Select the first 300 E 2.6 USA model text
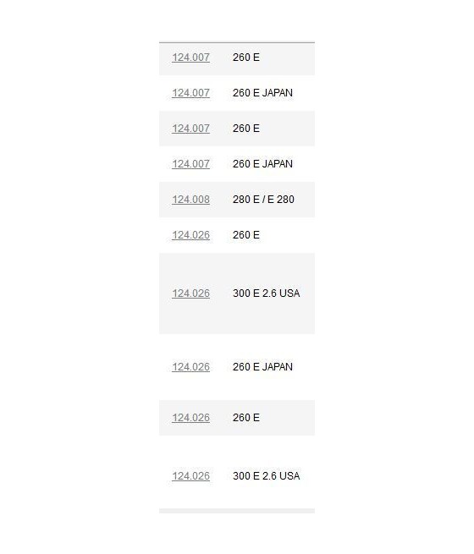This screenshot has height=554, width=474. pyautogui.click(x=266, y=293)
